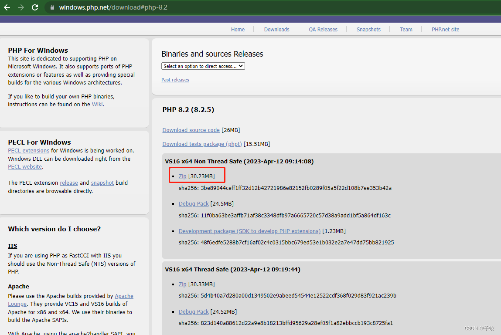Open the PECL extensions link
The height and width of the screenshot is (335, 501).
point(28,150)
